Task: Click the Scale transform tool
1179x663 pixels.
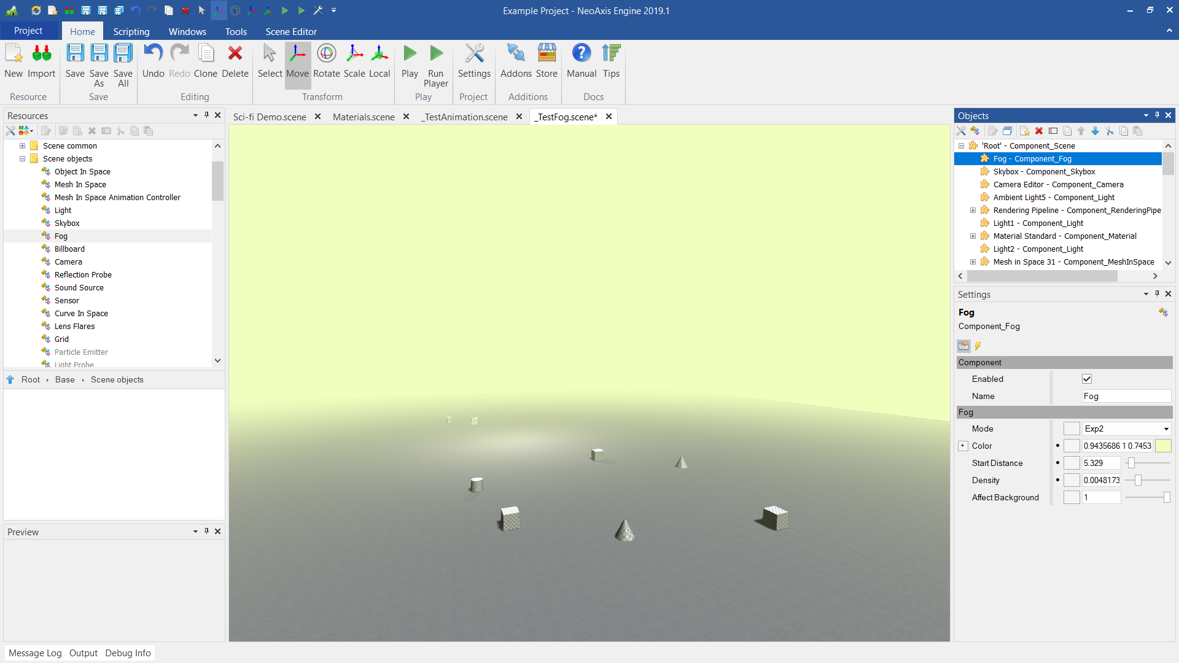Action: [354, 61]
